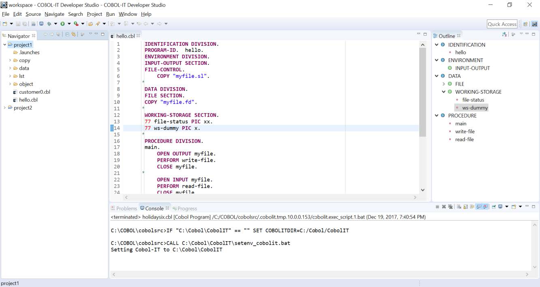This screenshot has height=287, width=540.
Task: Open the Project menu
Action: [94, 14]
